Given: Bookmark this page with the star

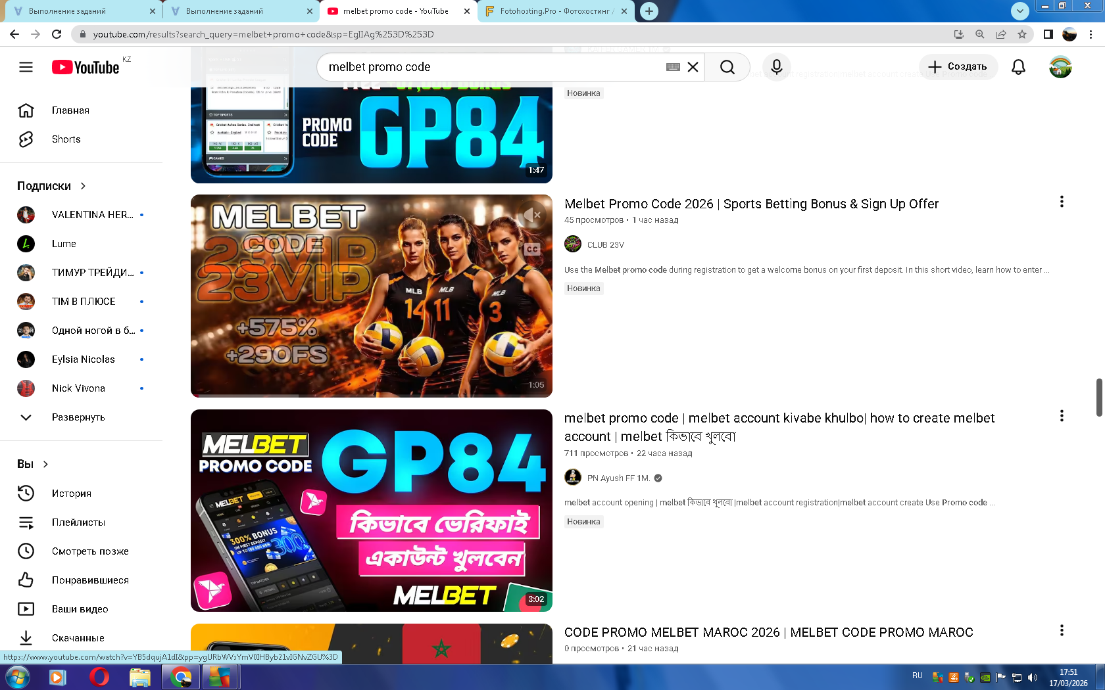Looking at the screenshot, I should pyautogui.click(x=1021, y=34).
